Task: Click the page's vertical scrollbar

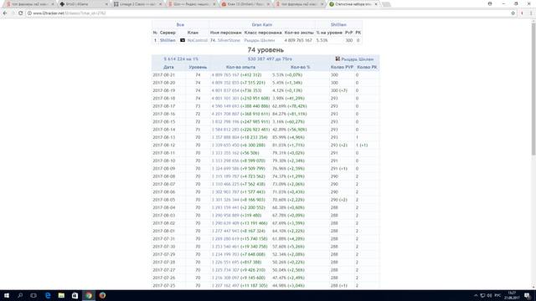Action: [533, 154]
